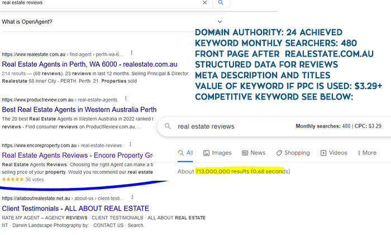Click 'Monthly searches: 480 | CPC: $3.29' text

coord(338,126)
